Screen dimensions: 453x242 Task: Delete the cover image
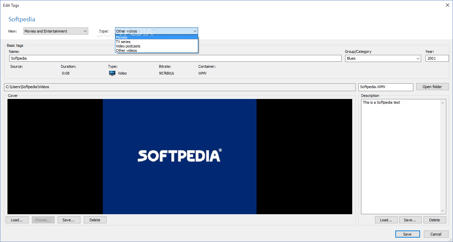(x=95, y=220)
